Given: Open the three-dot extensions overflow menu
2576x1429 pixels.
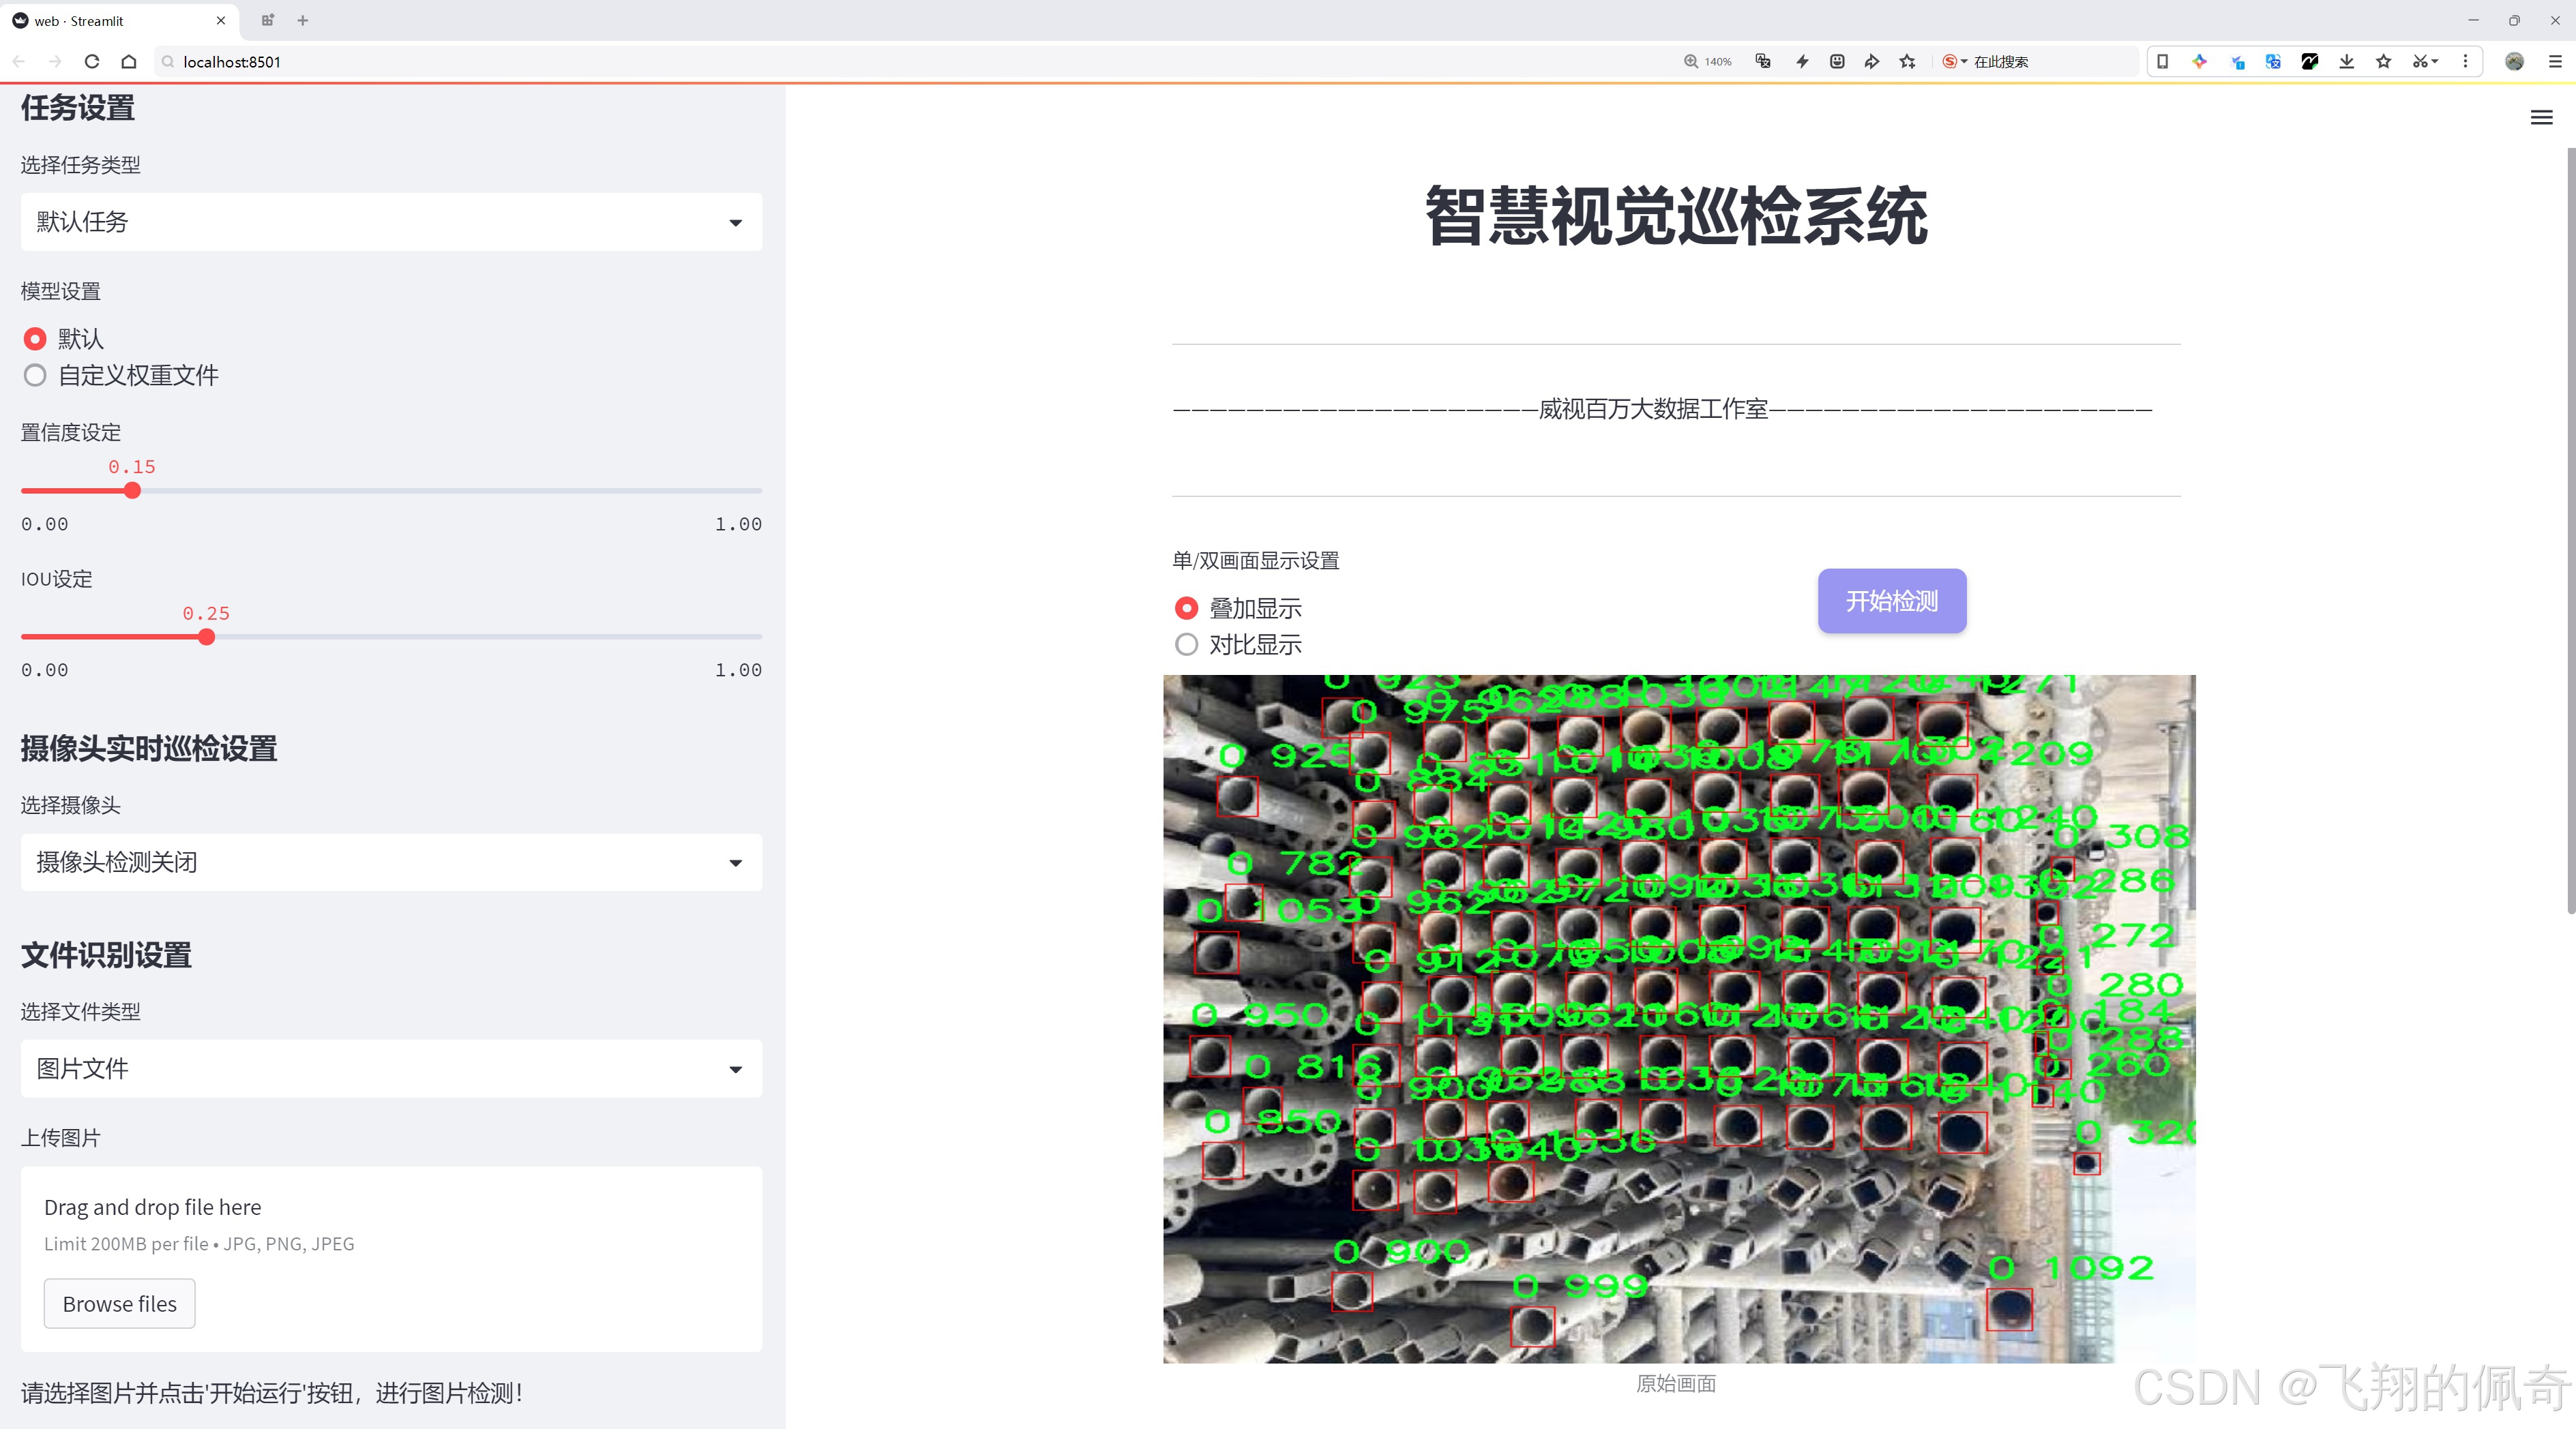Looking at the screenshot, I should click(x=2465, y=61).
